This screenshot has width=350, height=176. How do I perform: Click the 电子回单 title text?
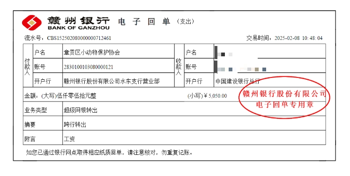click(144, 22)
